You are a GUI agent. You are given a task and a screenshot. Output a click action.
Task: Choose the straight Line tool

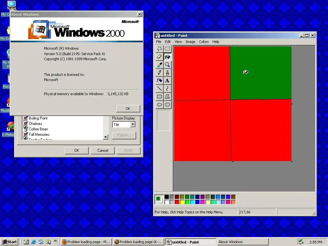(160, 88)
